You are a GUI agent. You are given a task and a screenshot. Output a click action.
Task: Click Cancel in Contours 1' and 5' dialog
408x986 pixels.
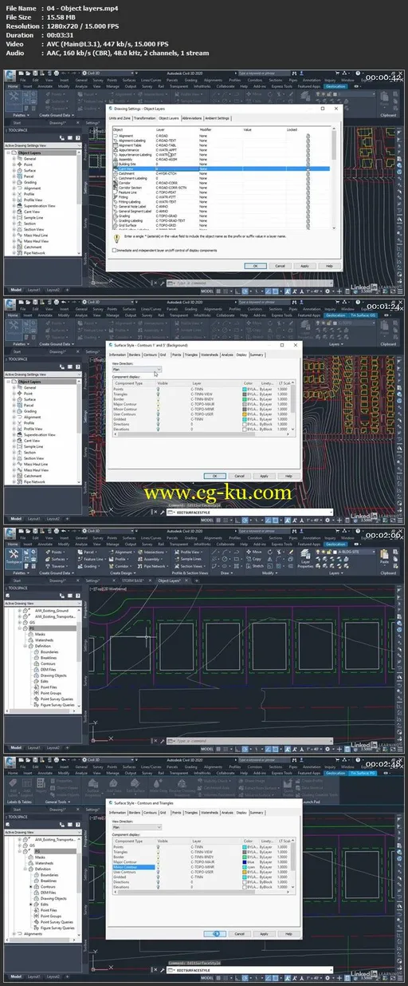239,475
